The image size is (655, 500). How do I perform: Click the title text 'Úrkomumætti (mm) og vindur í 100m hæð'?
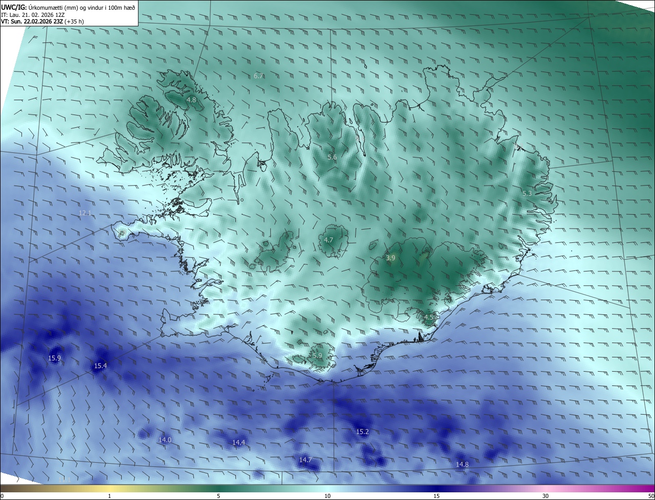pyautogui.click(x=81, y=7)
